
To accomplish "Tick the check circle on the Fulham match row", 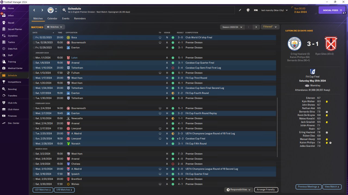I will click(x=34, y=73).
